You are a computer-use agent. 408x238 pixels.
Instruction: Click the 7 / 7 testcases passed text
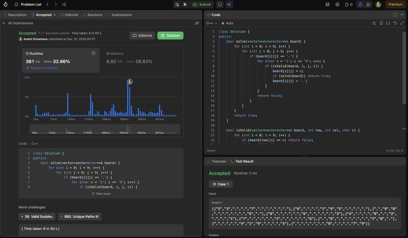click(x=54, y=33)
